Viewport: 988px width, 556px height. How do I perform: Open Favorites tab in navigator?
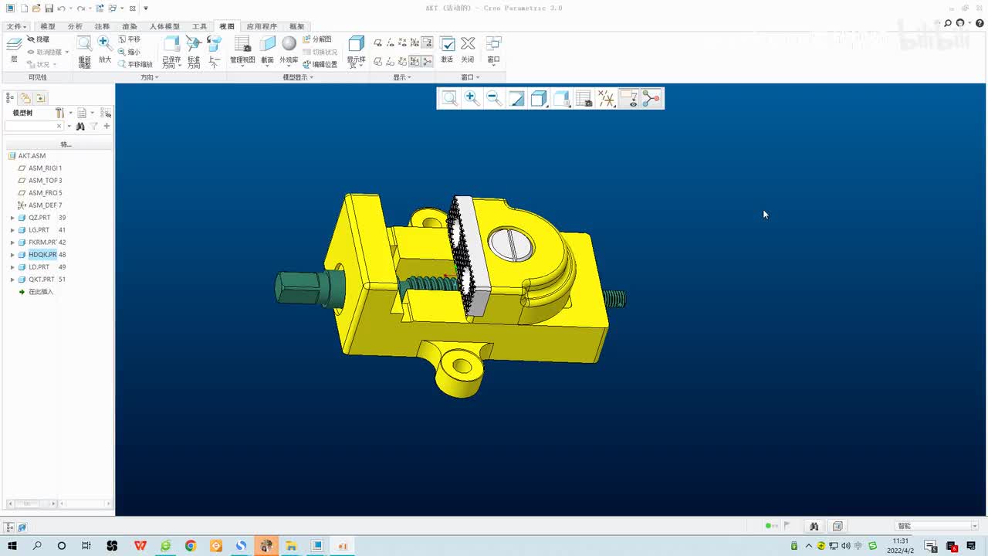pyautogui.click(x=41, y=98)
